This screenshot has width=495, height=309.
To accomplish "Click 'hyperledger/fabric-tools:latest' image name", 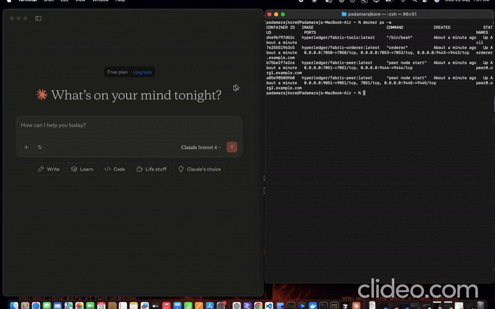I will (x=338, y=38).
